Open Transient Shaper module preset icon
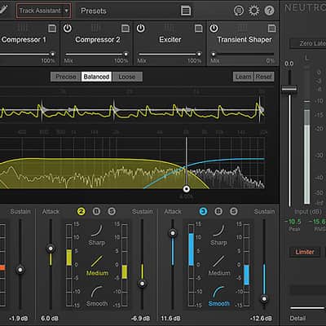 coord(271,28)
